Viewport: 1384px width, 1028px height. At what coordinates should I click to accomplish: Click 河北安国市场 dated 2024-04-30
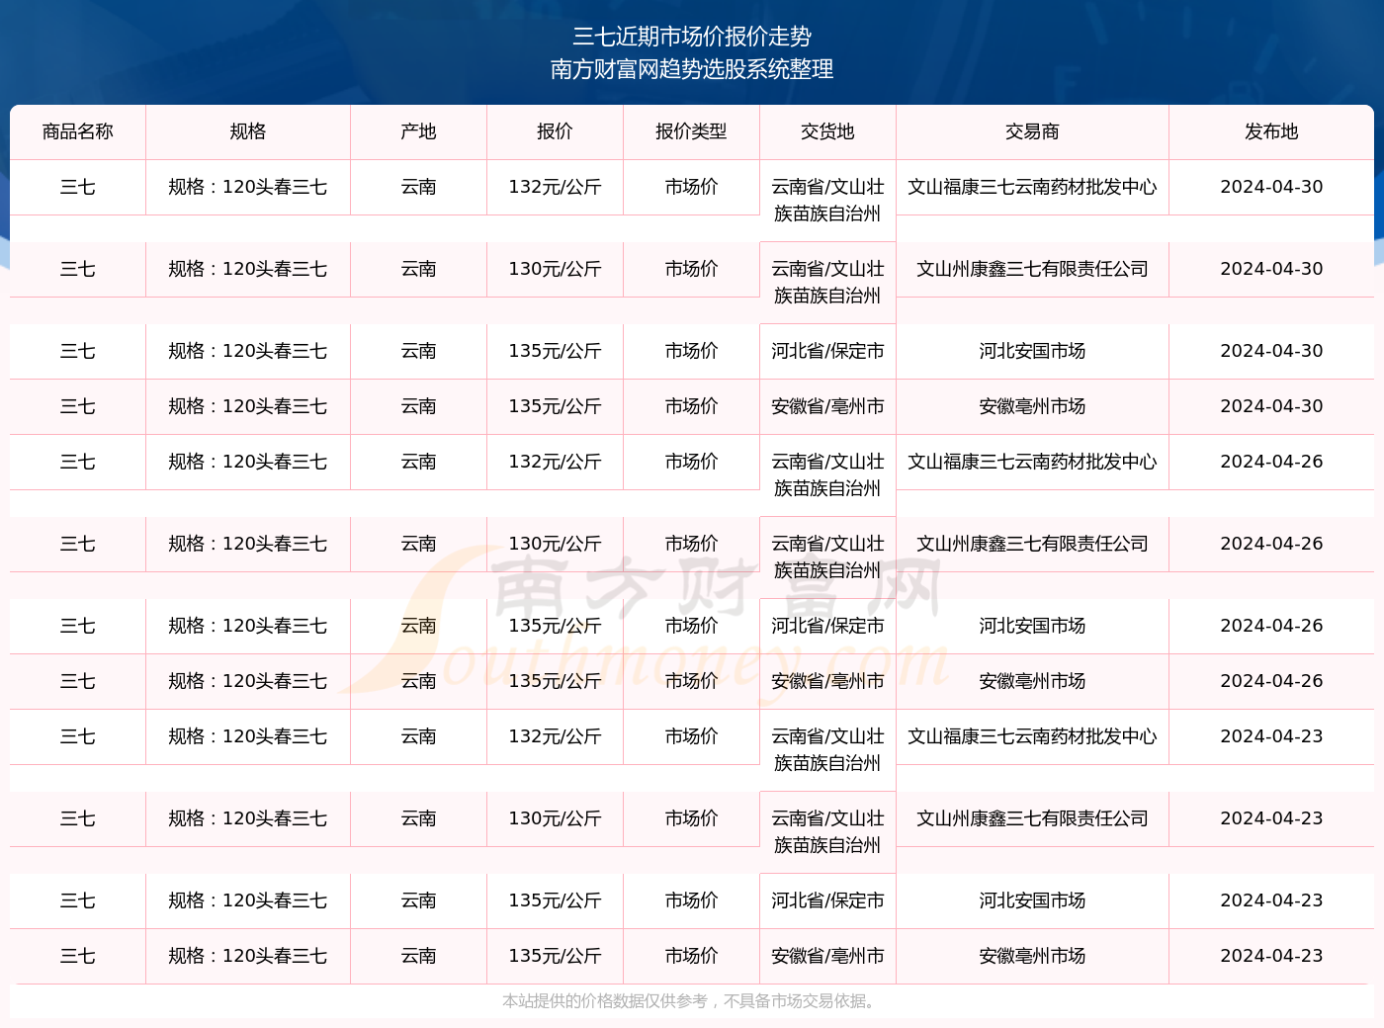coord(1032,350)
